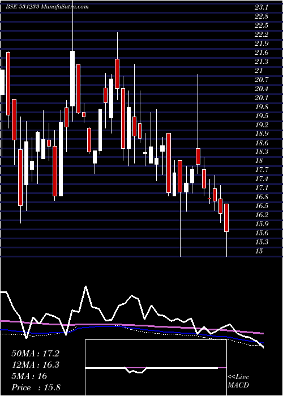The width and height of the screenshot is (283, 396).
Task: Select the 17.4 price level label
Action: click(x=261, y=179)
